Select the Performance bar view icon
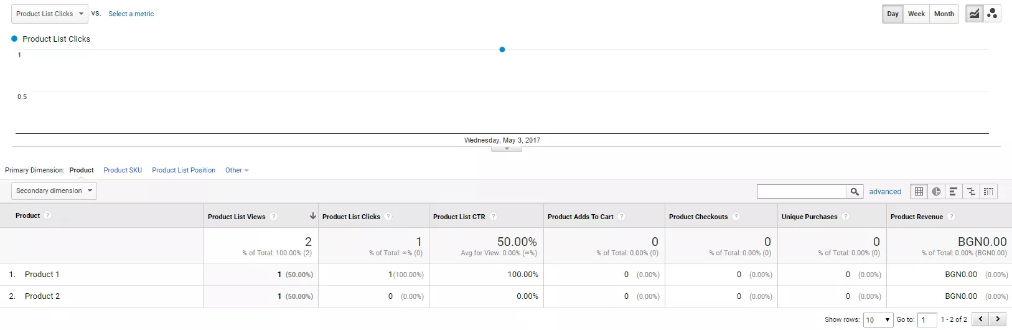The image size is (1012, 330). click(x=953, y=192)
